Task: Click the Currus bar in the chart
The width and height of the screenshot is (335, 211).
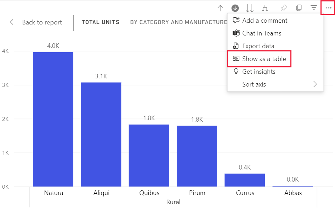Action: point(245,180)
